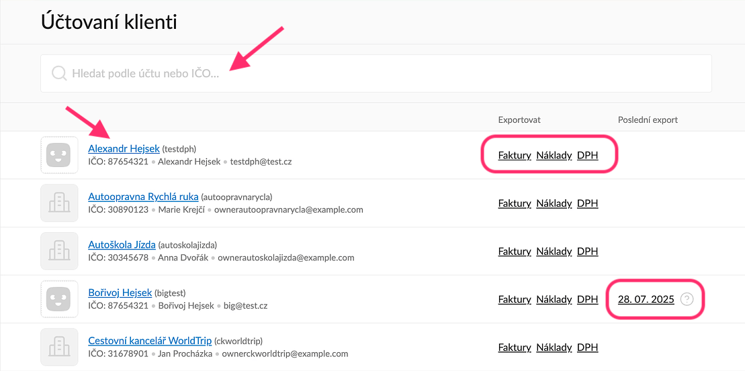Click the 'Exportovat' column header

[519, 119]
